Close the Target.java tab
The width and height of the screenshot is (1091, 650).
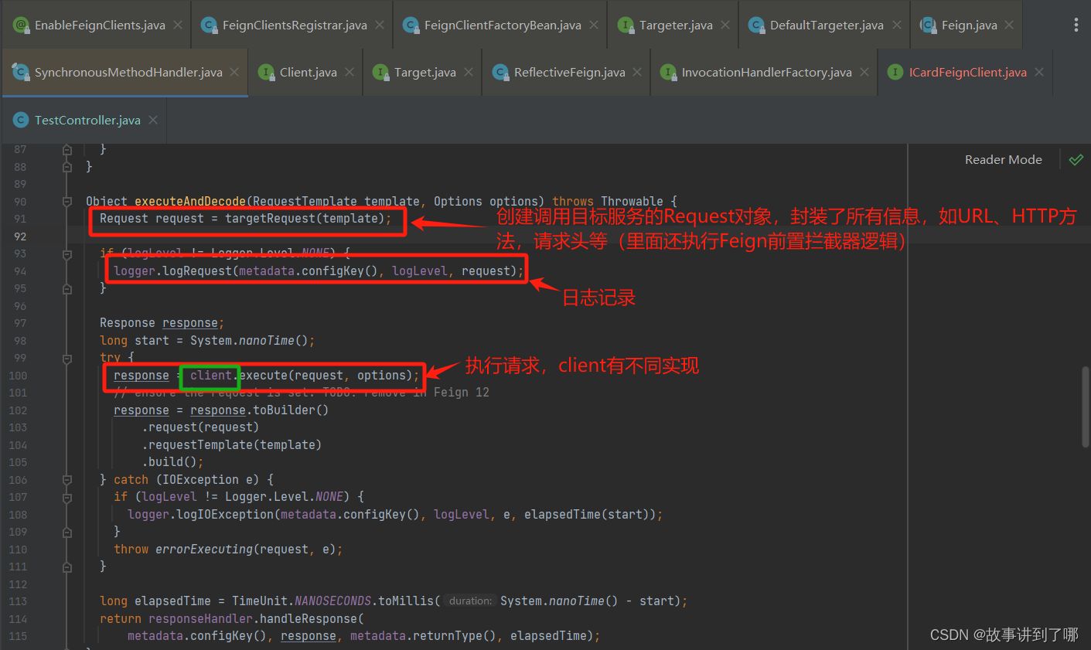point(469,72)
